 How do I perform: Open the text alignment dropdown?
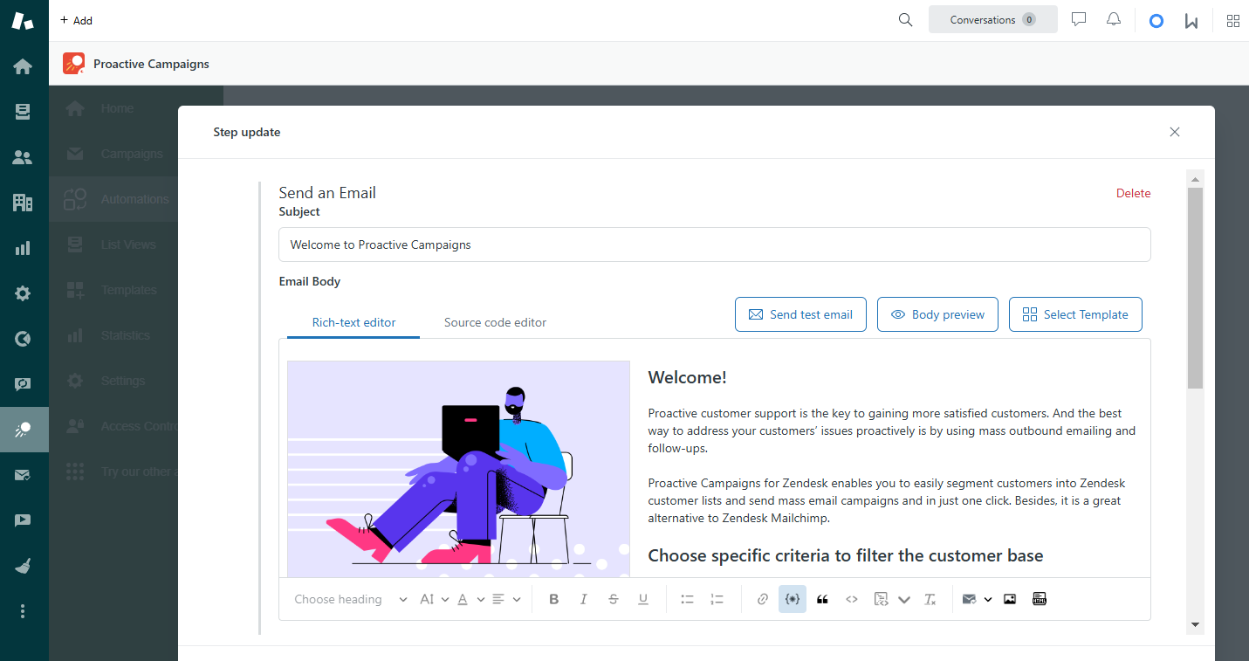tap(505, 599)
